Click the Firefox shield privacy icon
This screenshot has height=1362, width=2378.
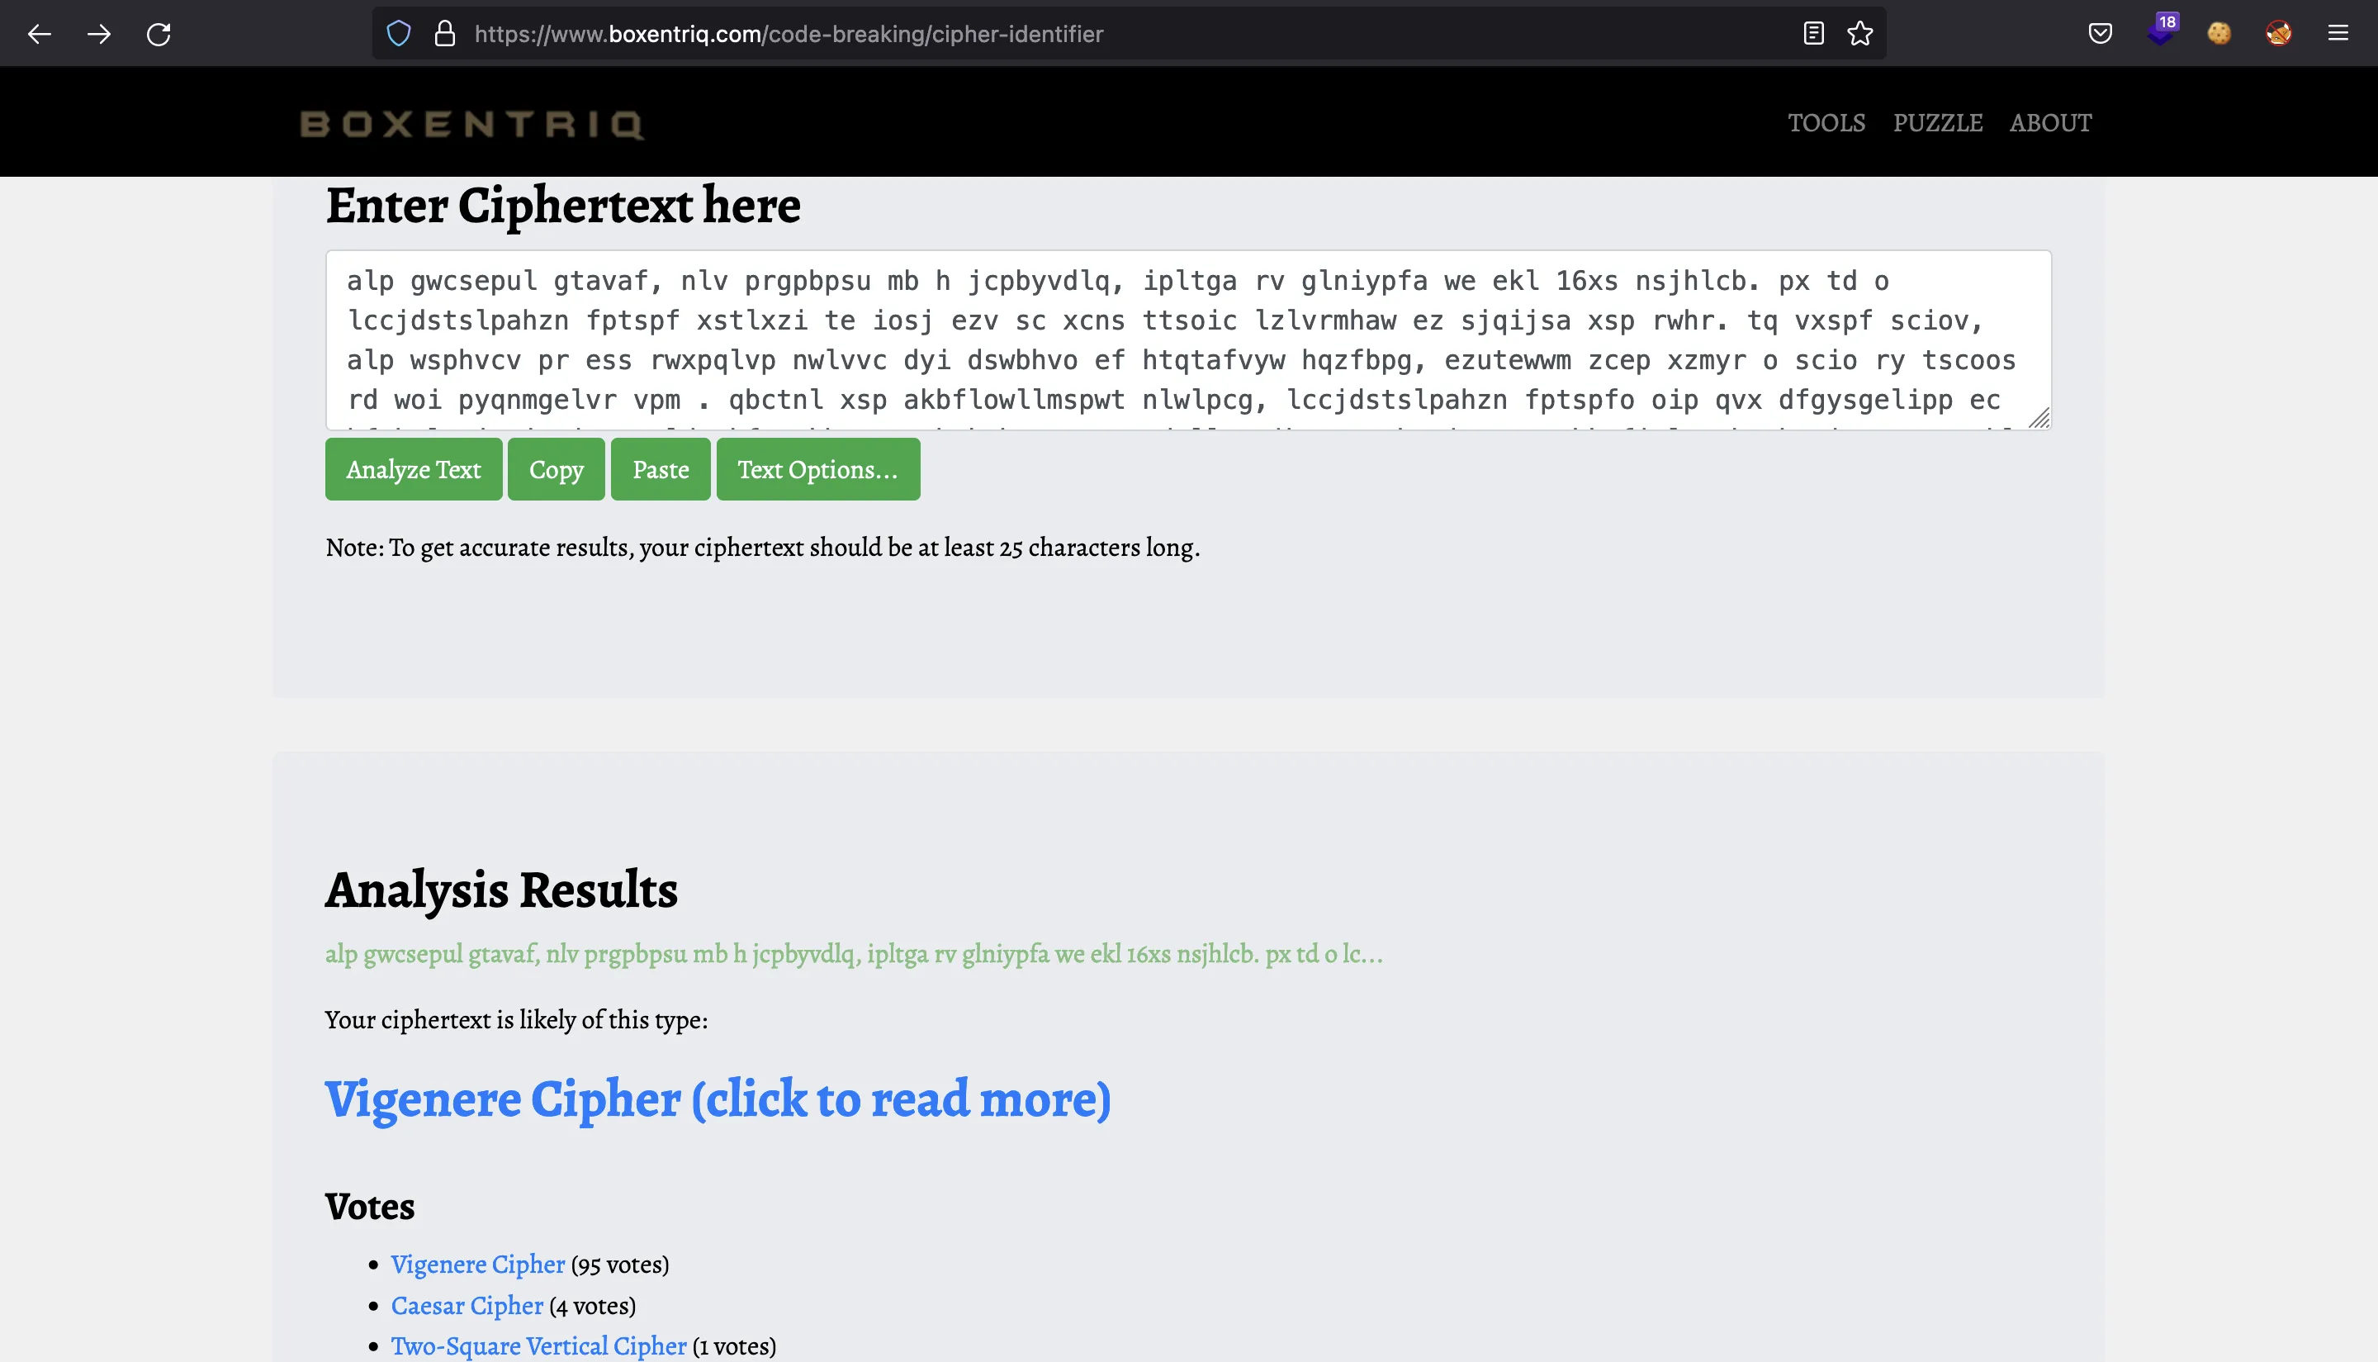click(402, 33)
